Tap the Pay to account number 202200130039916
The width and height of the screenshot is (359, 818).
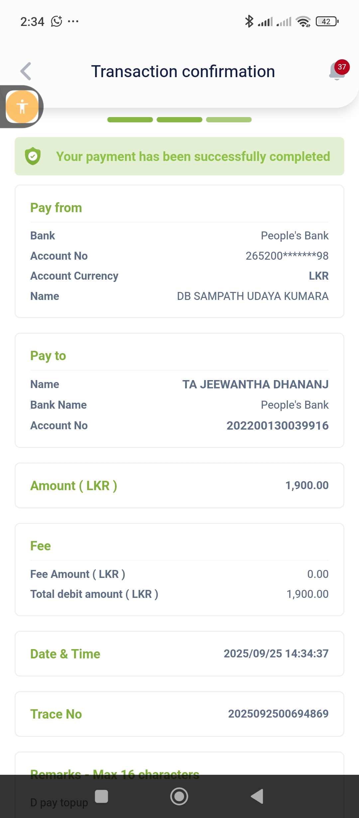coord(278,426)
